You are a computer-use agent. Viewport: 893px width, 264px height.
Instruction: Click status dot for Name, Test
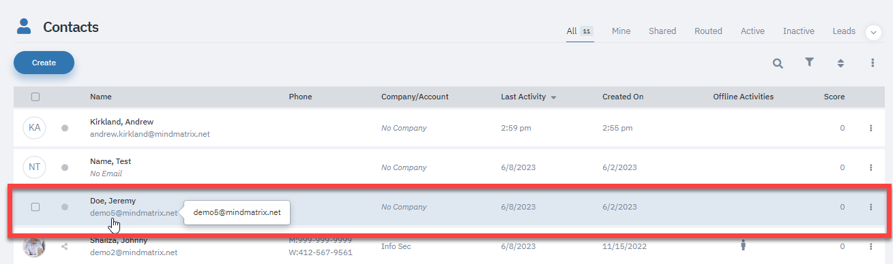click(x=65, y=167)
